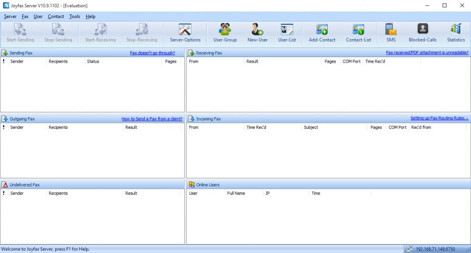This screenshot has height=253, width=471.
Task: Click the 'Online Users' panel title text
Action: click(x=208, y=185)
